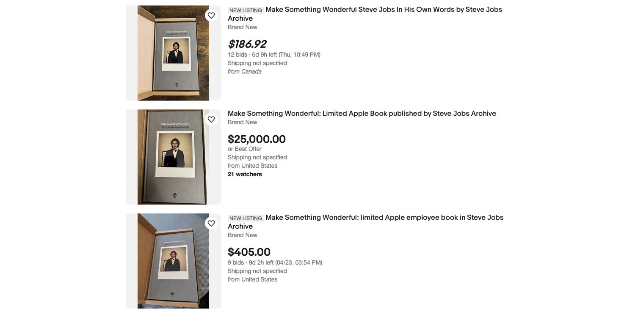Click the 9 bids count on the $405 auction

click(236, 262)
